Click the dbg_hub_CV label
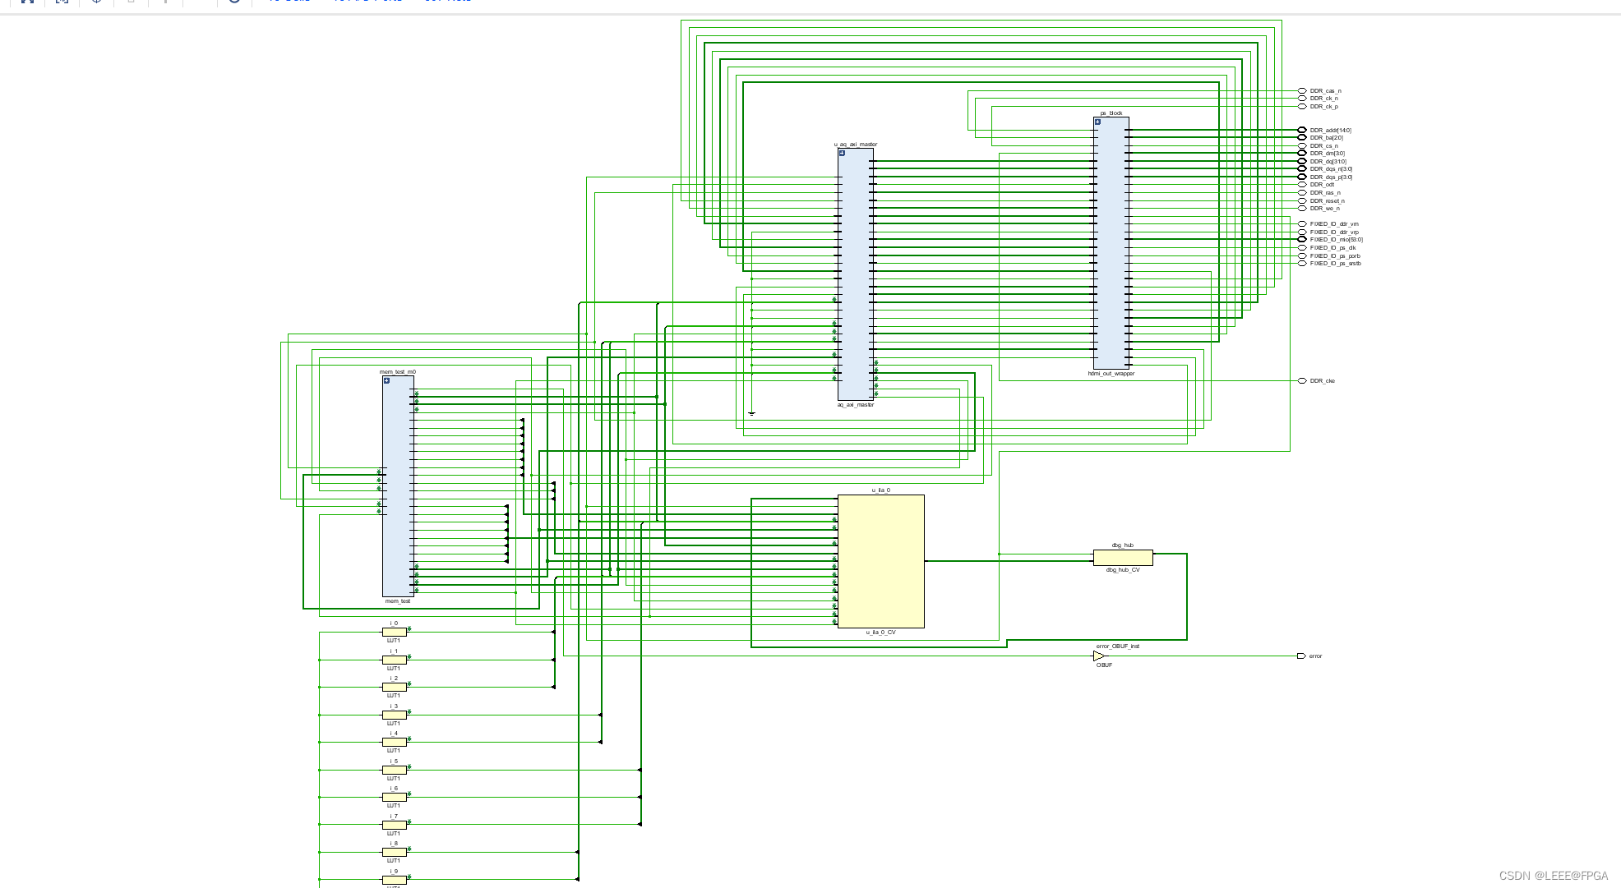The width and height of the screenshot is (1621, 888). (x=1123, y=570)
